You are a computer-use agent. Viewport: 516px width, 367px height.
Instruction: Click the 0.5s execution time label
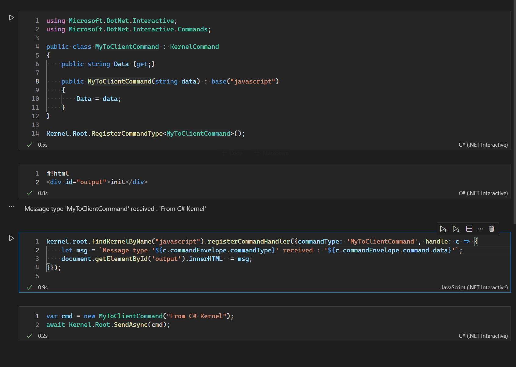click(x=43, y=144)
